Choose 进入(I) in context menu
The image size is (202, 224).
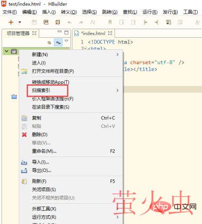click(x=71, y=63)
